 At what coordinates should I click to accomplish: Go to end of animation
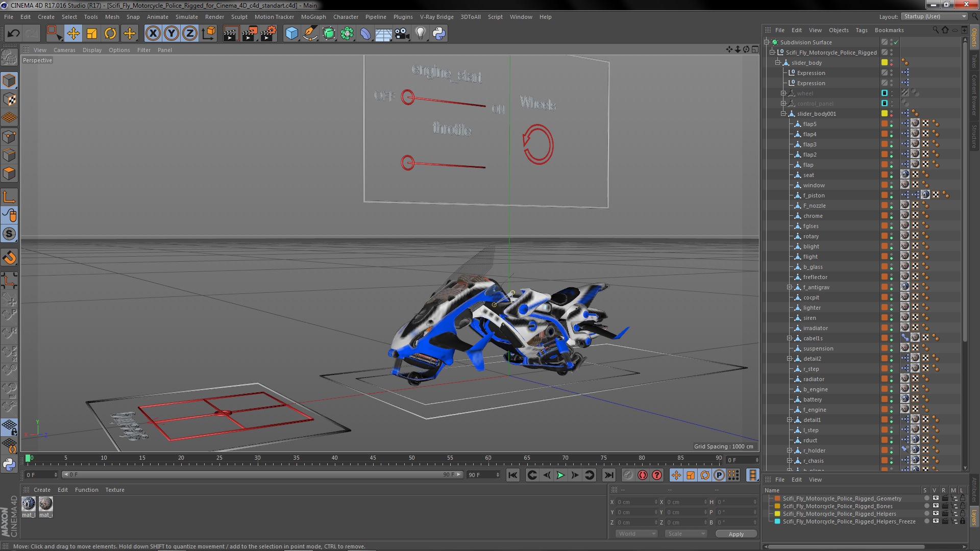click(608, 475)
